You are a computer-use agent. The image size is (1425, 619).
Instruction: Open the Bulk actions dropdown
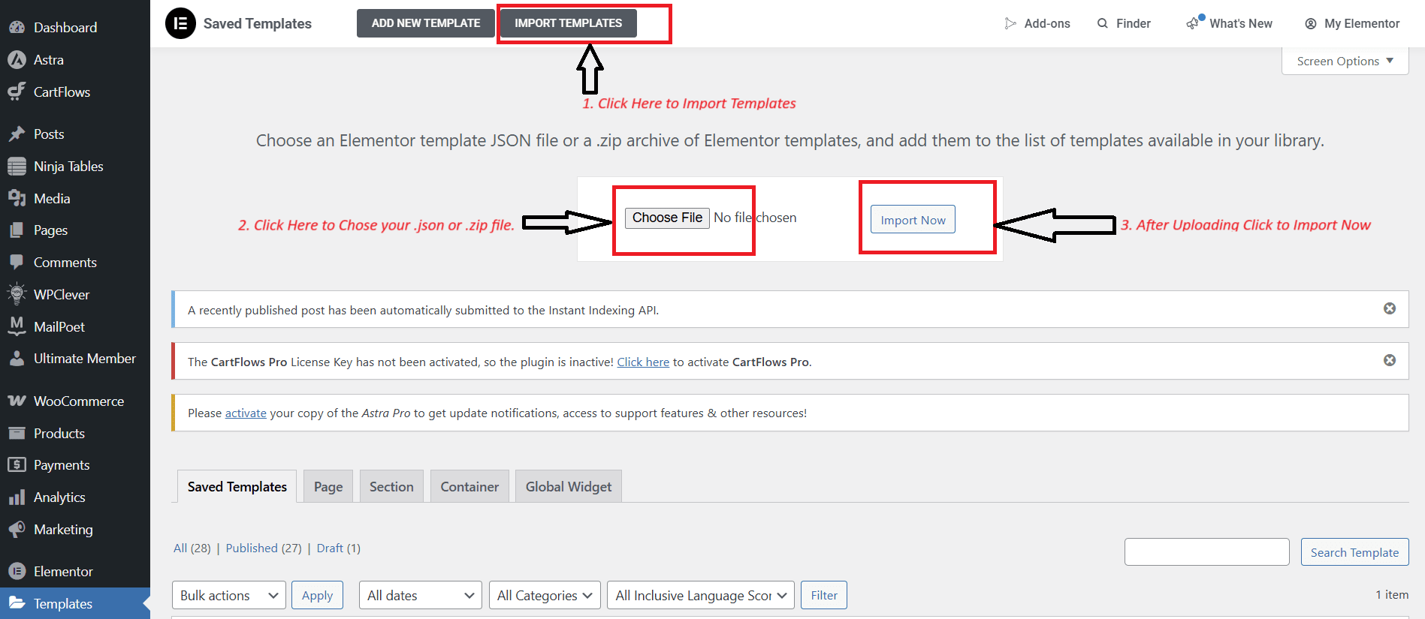point(229,595)
